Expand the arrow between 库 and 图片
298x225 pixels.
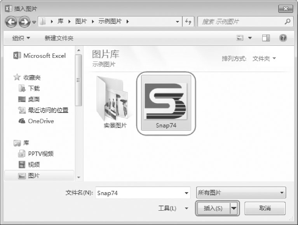click(70, 22)
